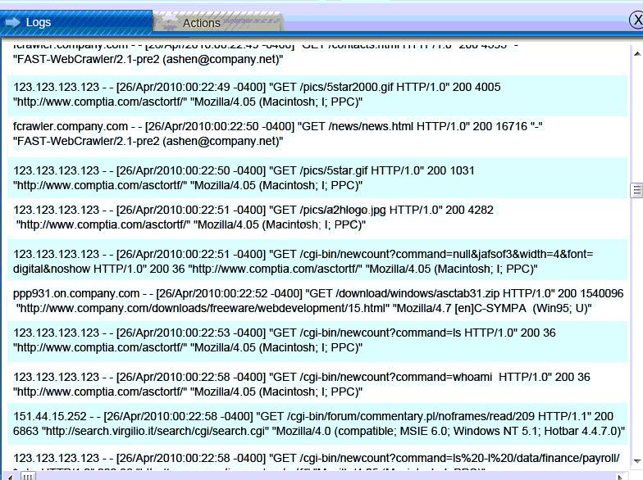Click the arrow icon on Logs tab

(x=12, y=22)
